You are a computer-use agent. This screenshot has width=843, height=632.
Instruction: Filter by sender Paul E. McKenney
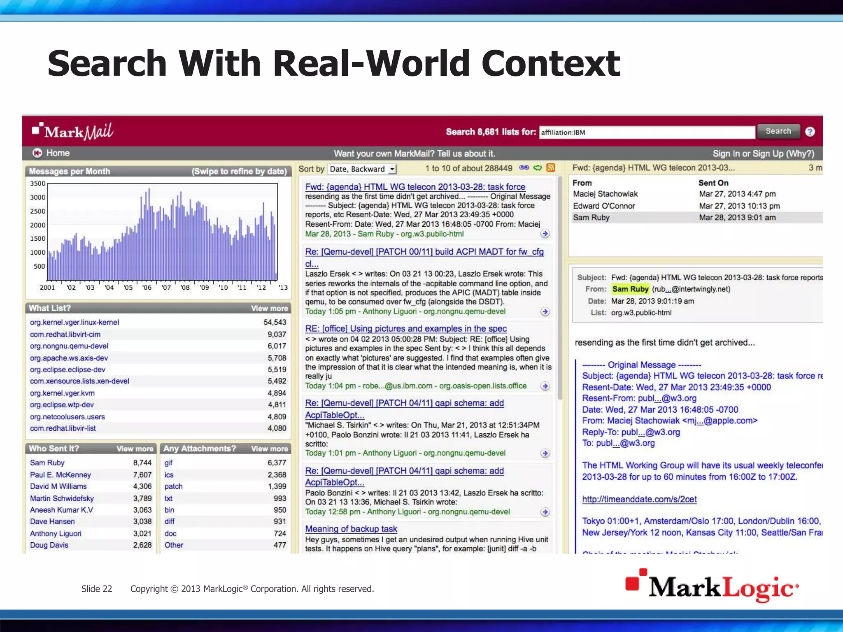[60, 475]
